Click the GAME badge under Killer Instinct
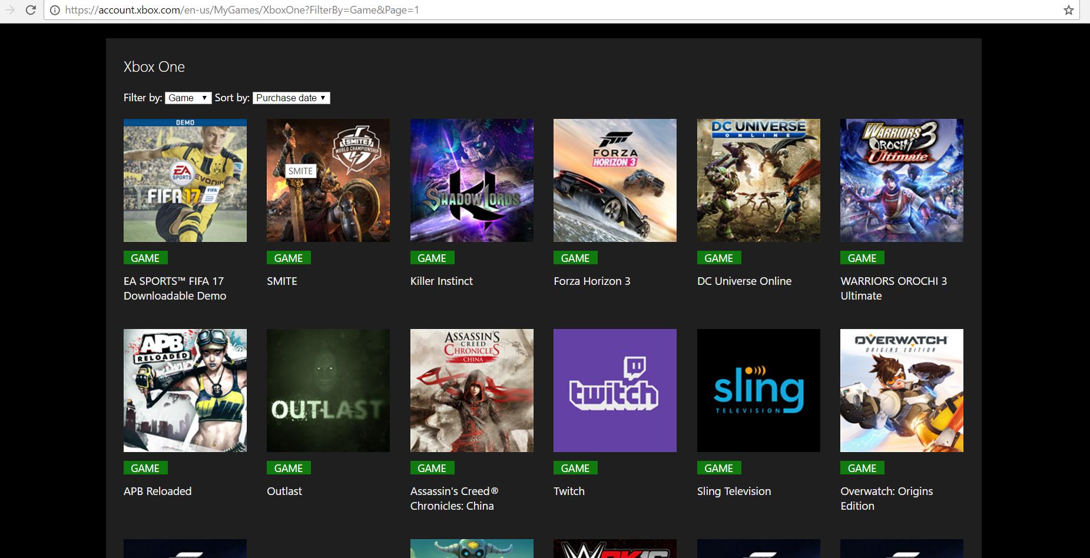Viewport: 1090px width, 558px height. (x=432, y=258)
